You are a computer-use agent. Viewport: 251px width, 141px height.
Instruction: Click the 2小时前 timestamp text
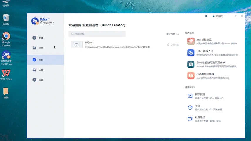click(x=175, y=45)
